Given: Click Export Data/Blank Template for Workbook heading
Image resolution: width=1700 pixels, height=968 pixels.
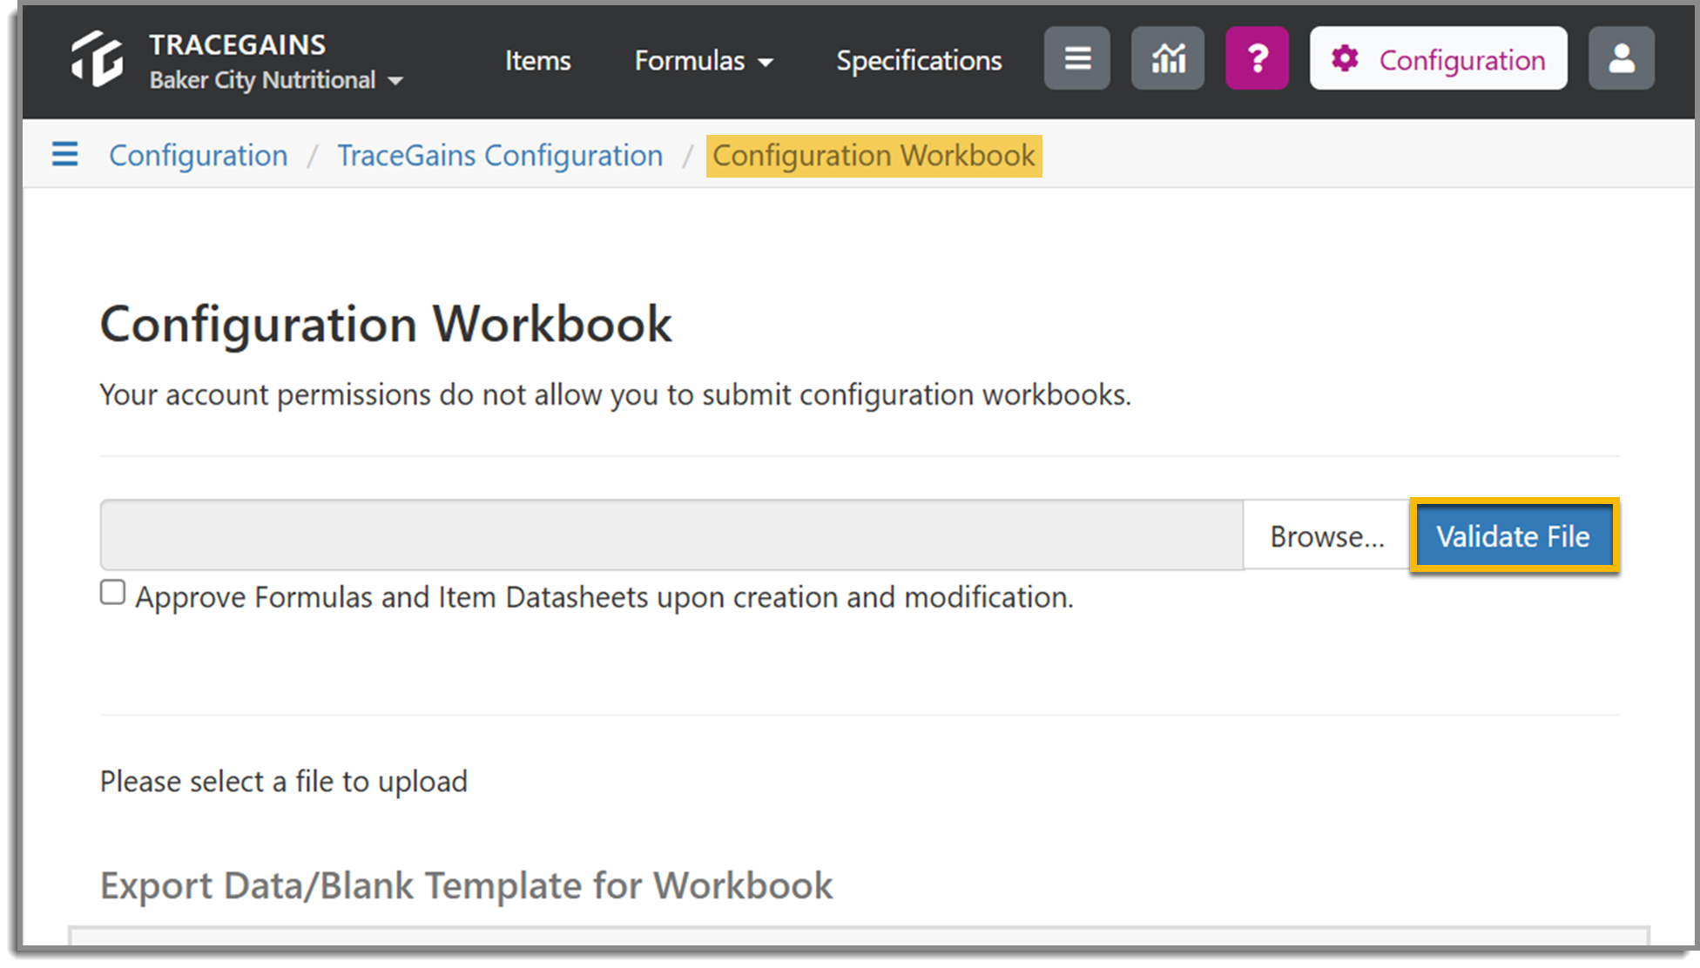Looking at the screenshot, I should (x=467, y=884).
